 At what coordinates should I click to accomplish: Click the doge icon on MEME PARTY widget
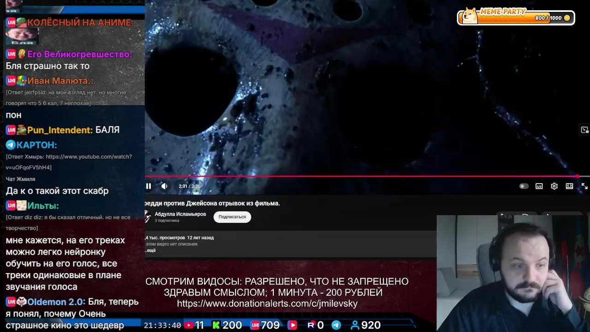(x=470, y=16)
